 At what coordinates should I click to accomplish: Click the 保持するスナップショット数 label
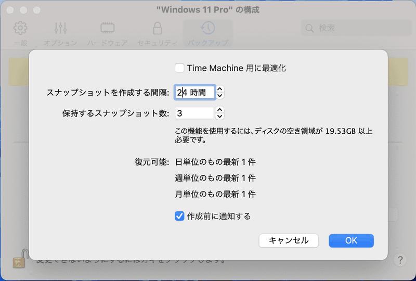pos(115,113)
